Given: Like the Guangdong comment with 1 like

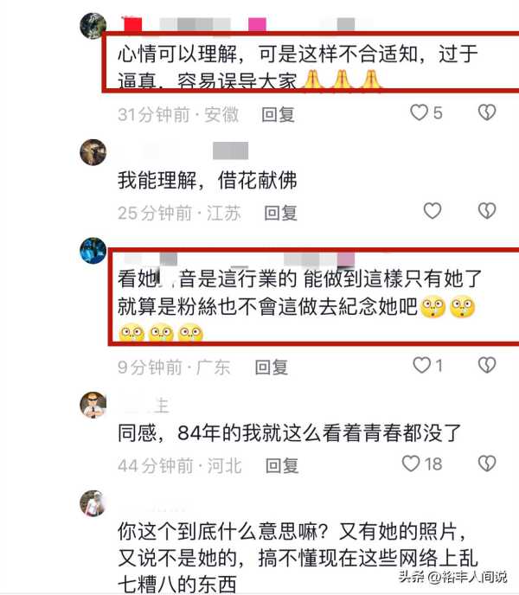Looking at the screenshot, I should point(421,366).
